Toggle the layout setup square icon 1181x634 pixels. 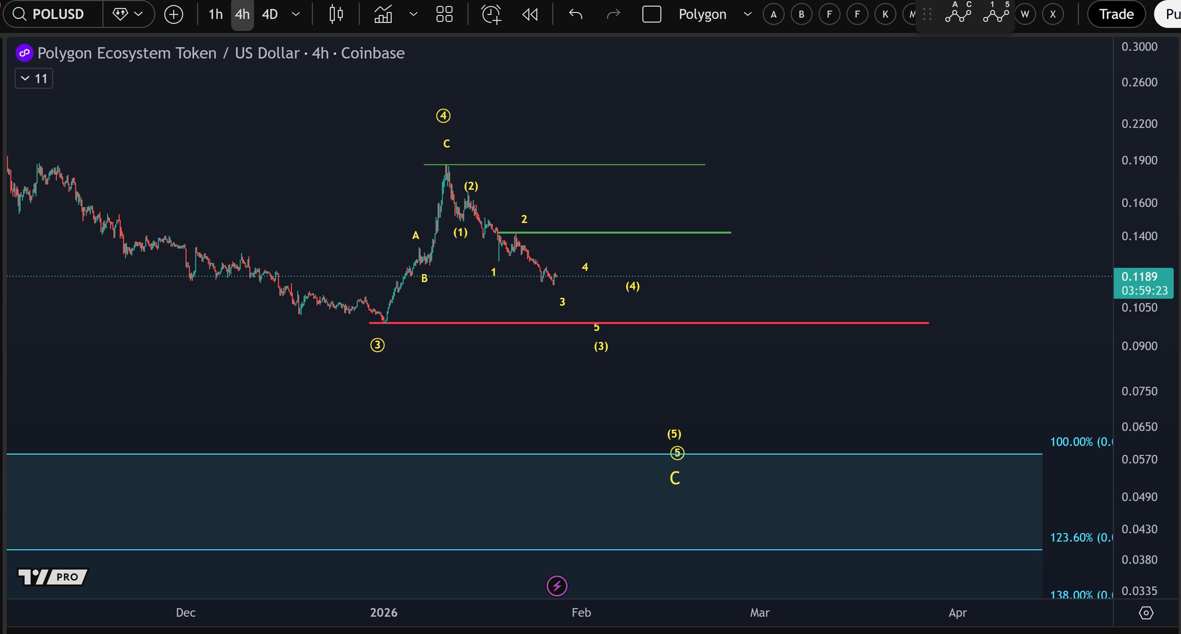click(x=652, y=14)
